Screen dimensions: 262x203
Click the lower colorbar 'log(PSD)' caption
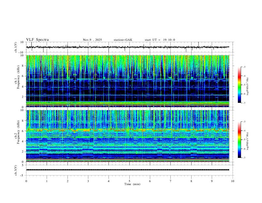(x=247, y=141)
